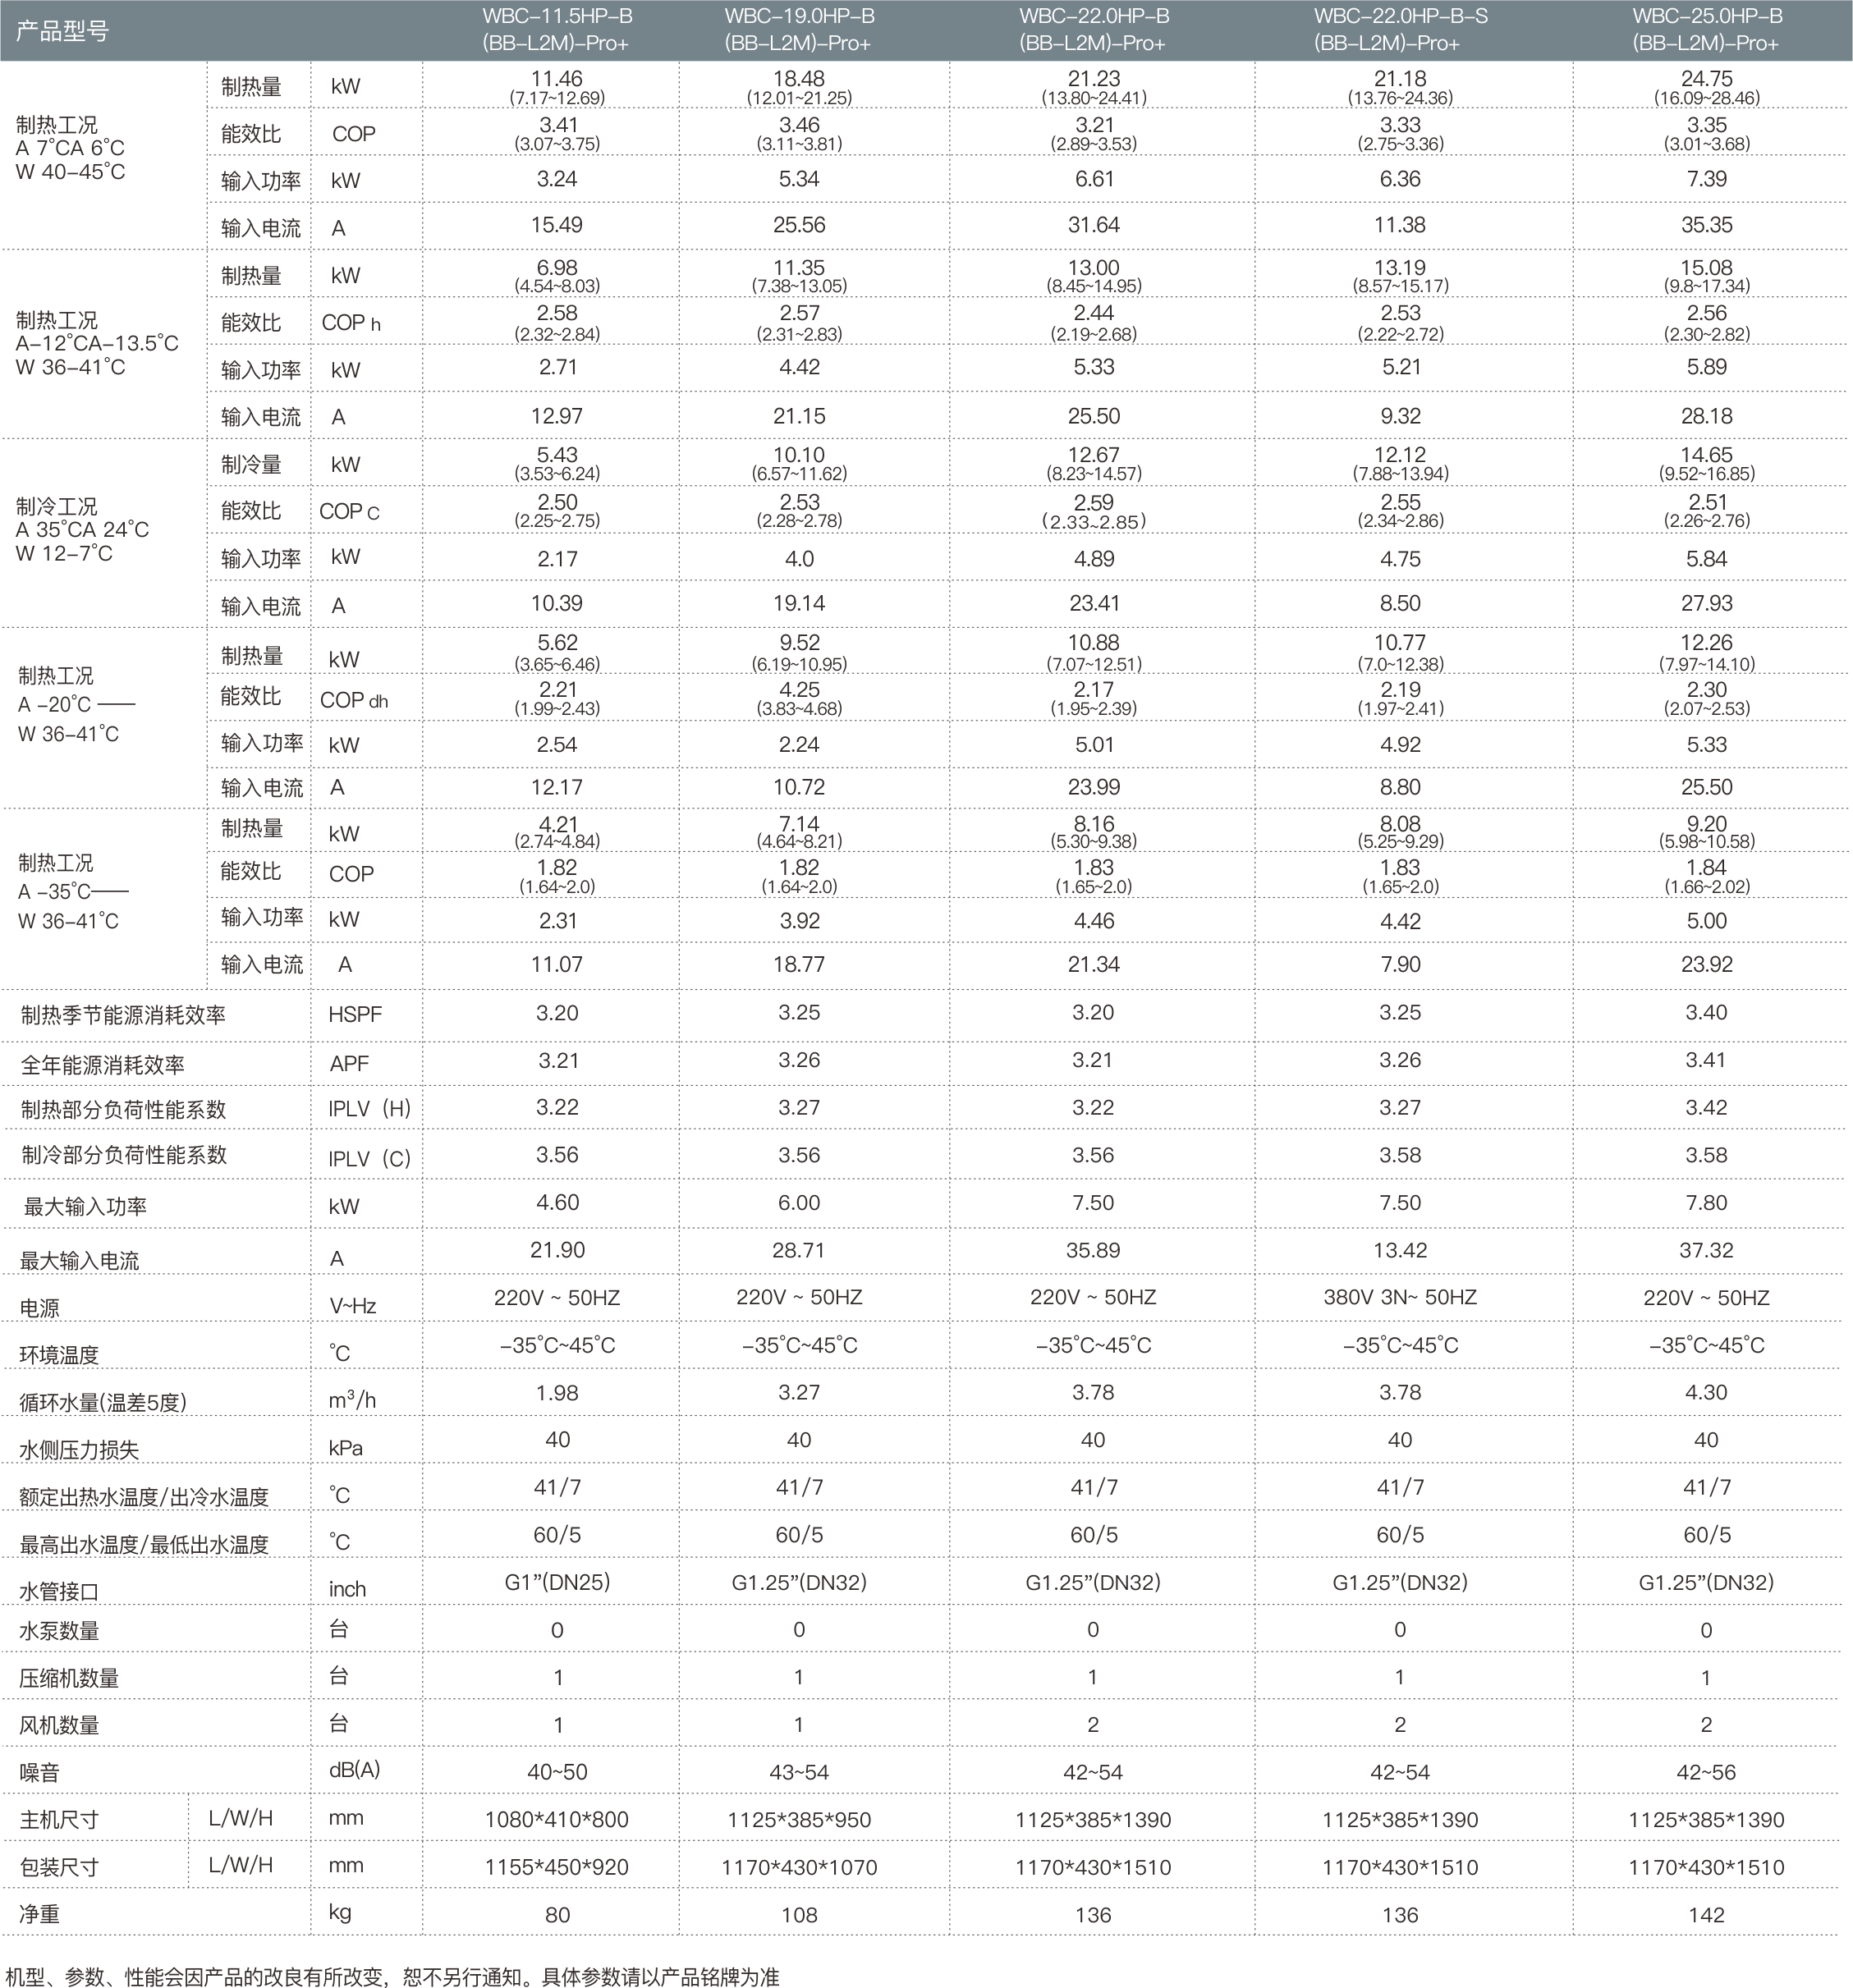
Task: Select the 最大输入电流 row label
Action: point(79,1260)
